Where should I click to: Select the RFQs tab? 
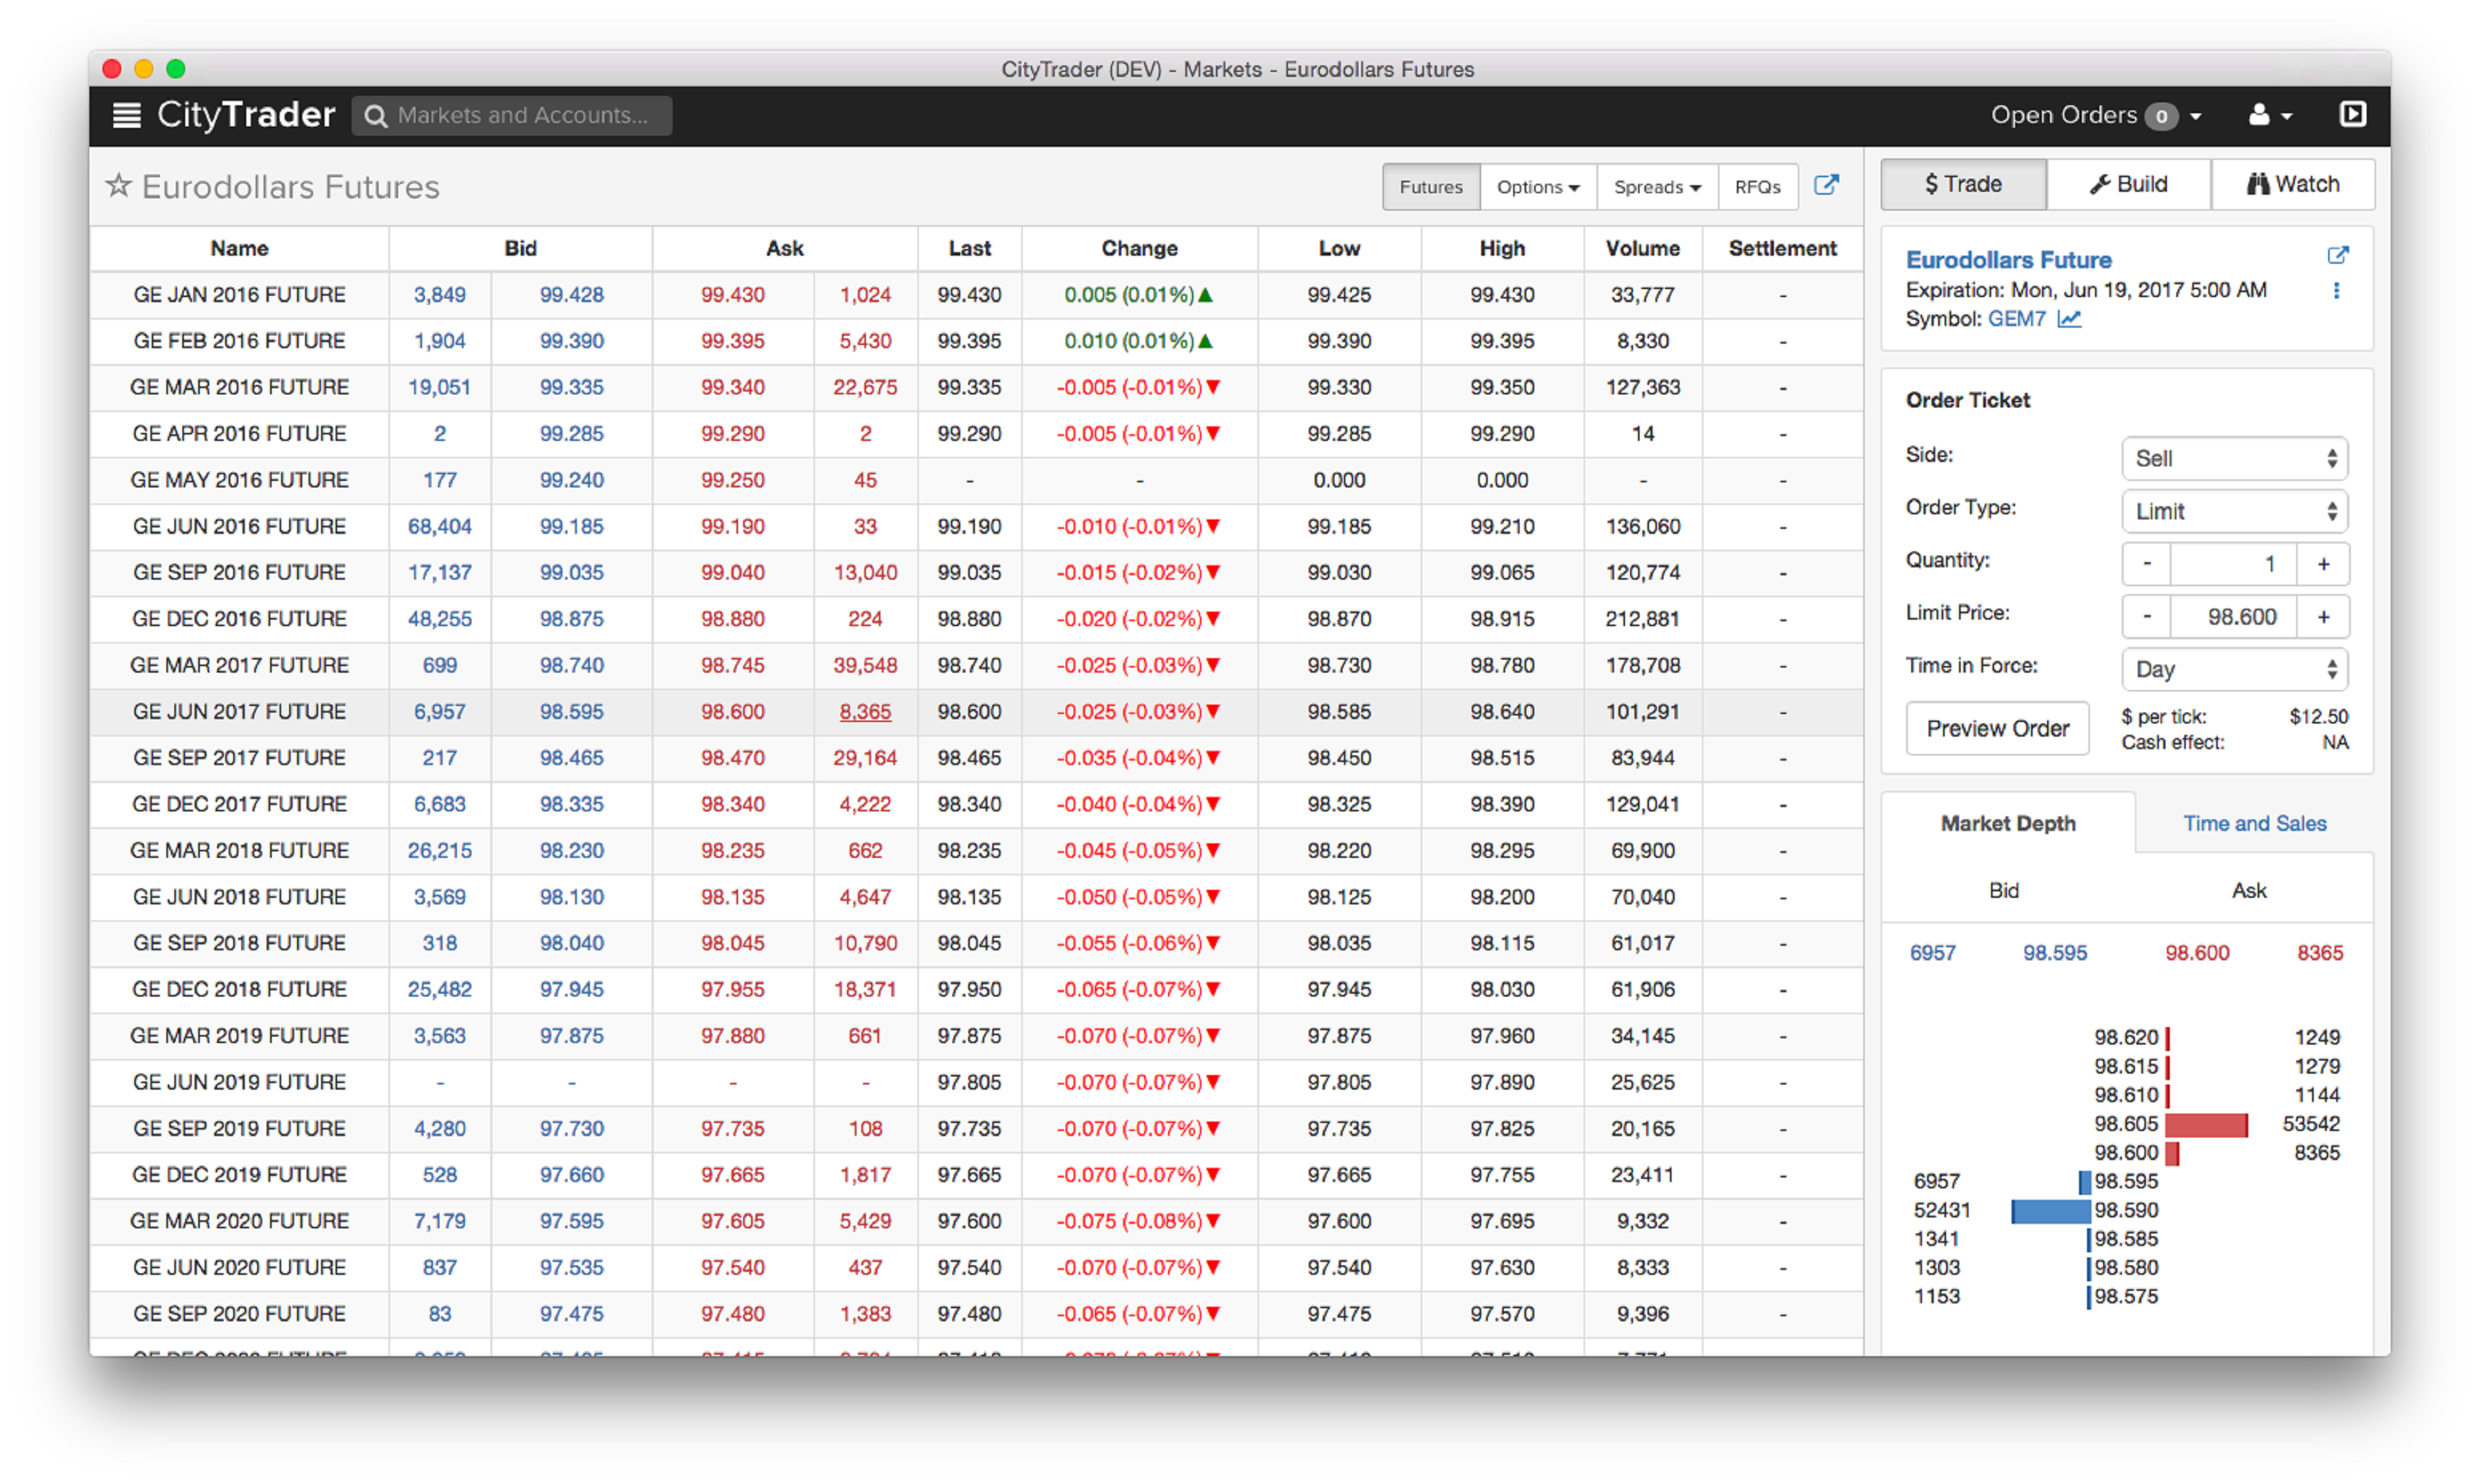(x=1757, y=187)
